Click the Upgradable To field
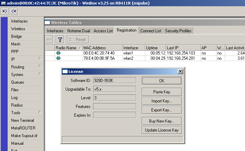This screenshot has height=151, width=245. pos(115,89)
